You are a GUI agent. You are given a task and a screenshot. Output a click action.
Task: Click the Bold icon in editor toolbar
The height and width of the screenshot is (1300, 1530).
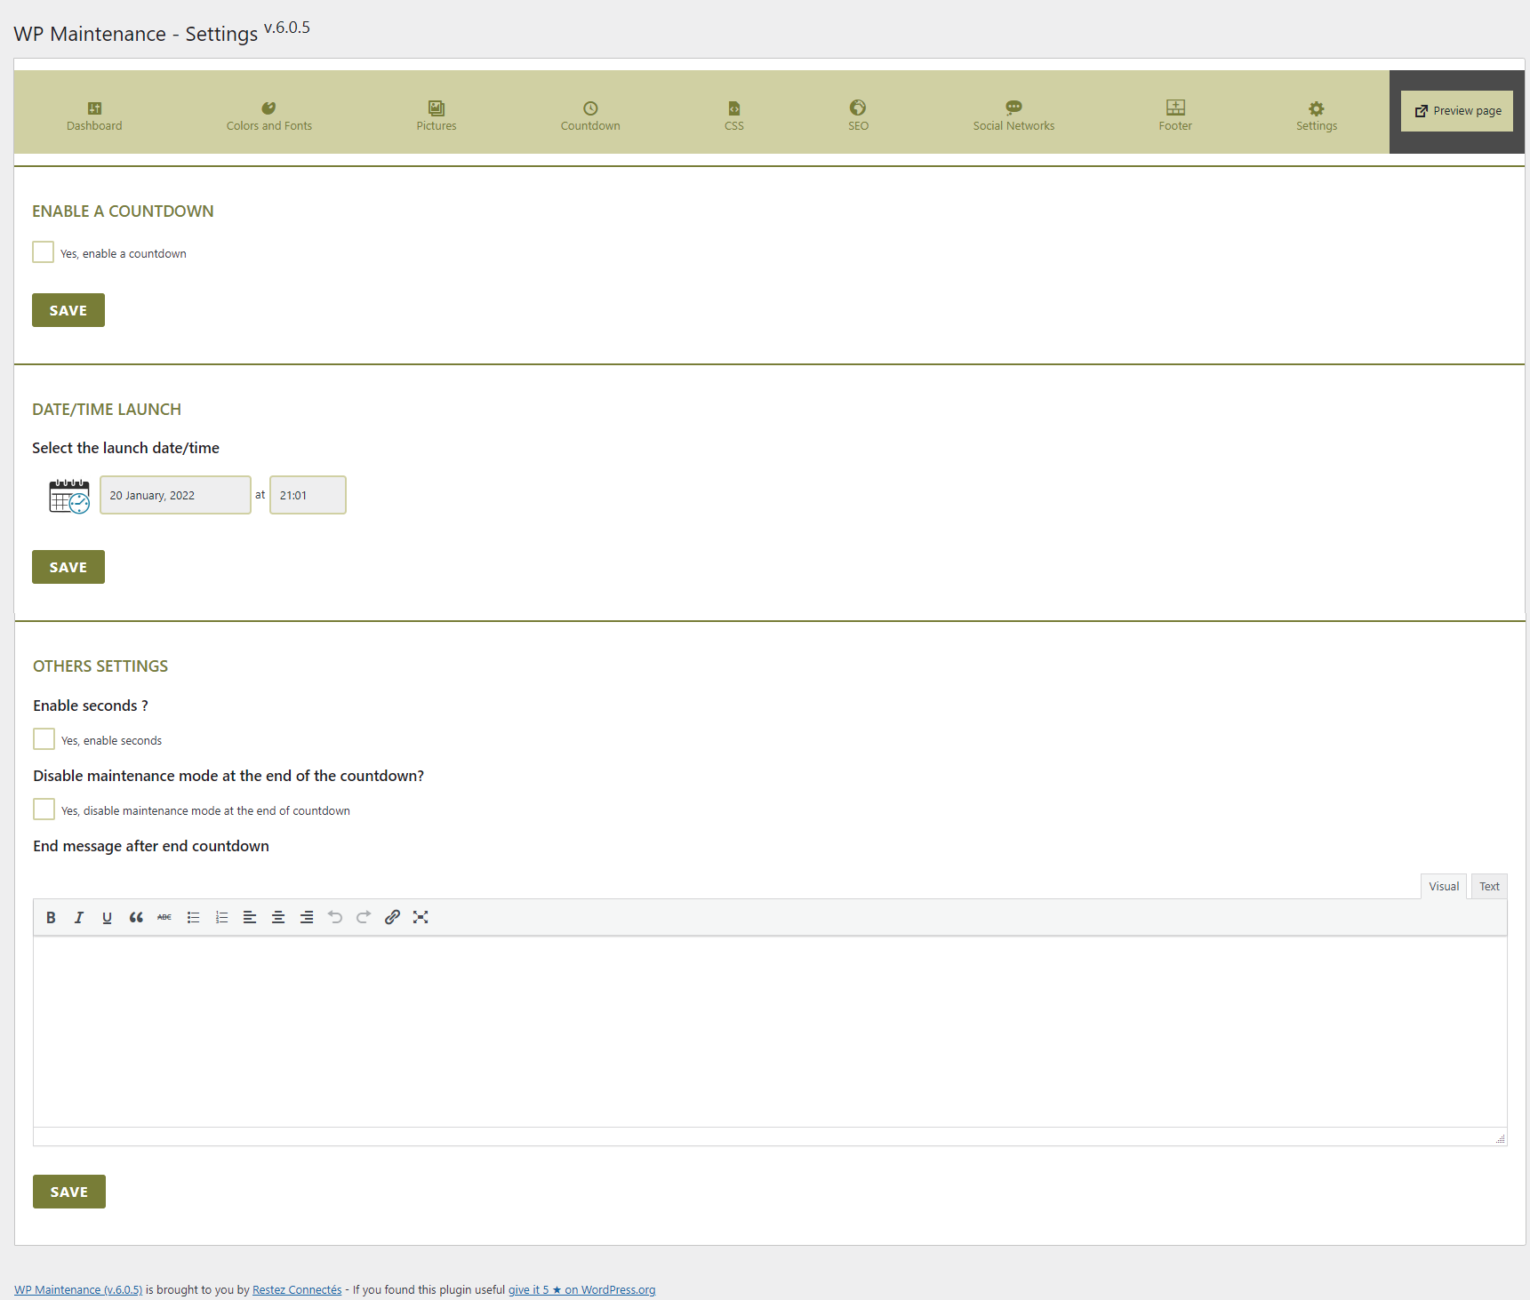(51, 917)
